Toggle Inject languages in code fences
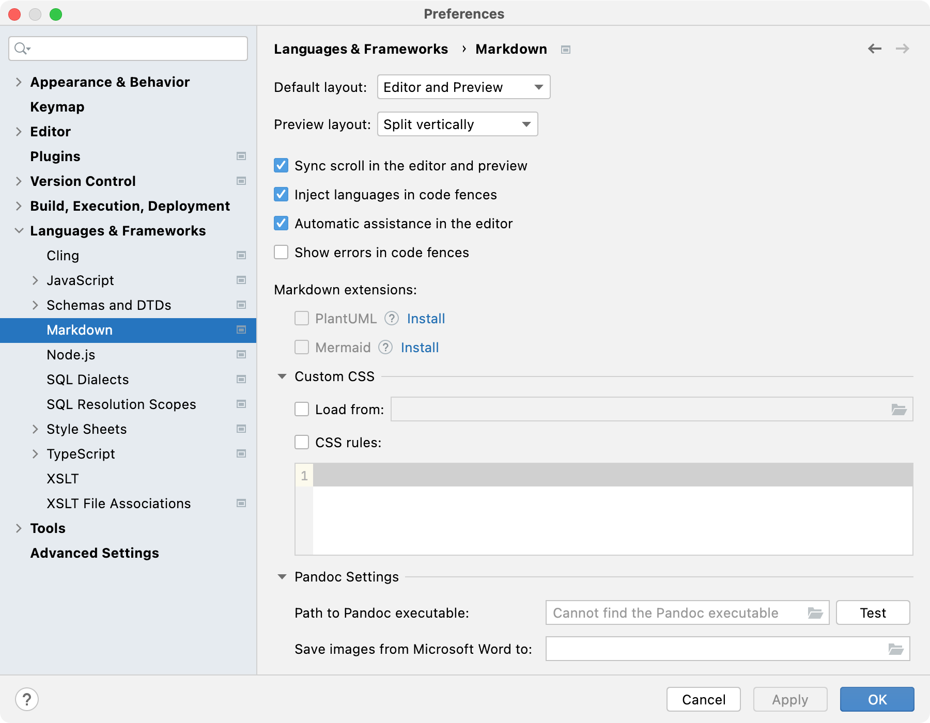Screen dimensions: 930x723 281,194
